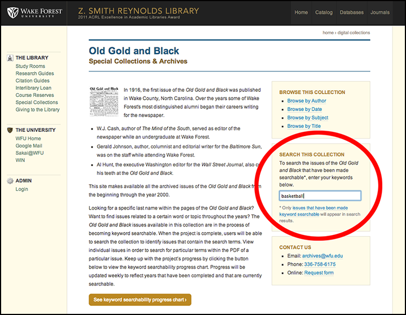Click THE LIBRARY section building icon
The width and height of the screenshot is (406, 315).
click(x=10, y=58)
